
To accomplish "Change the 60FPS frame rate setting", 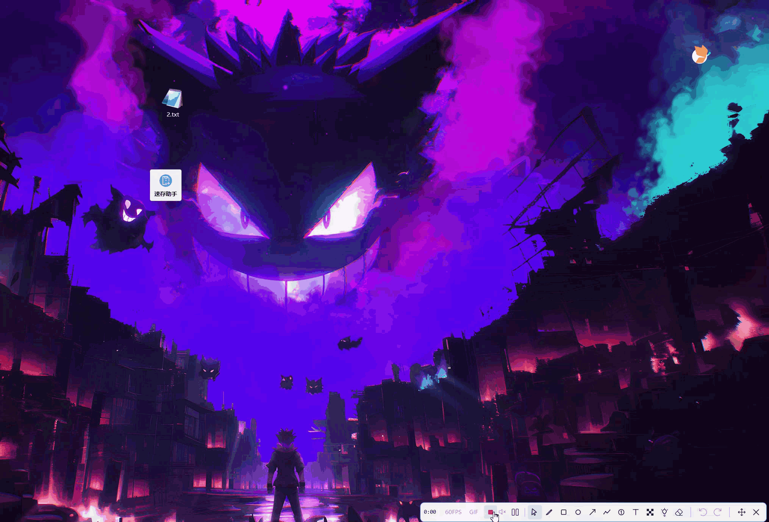I will pyautogui.click(x=453, y=512).
